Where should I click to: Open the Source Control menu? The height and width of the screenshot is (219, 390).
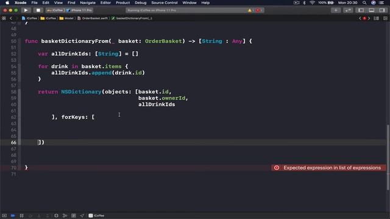(x=165, y=2)
